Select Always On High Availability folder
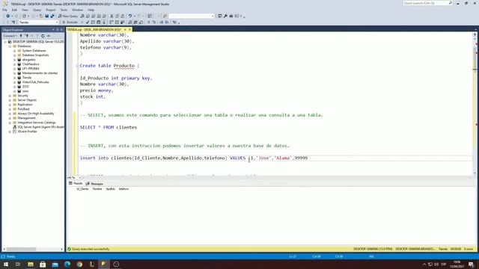 click(x=36, y=114)
